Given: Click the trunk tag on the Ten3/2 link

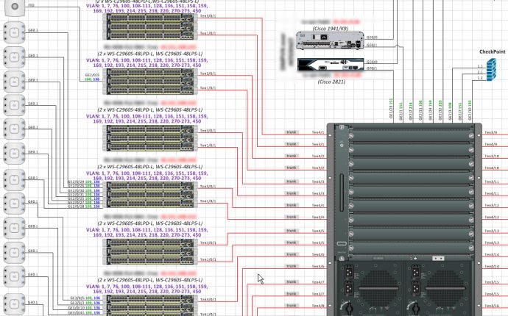Looking at the screenshot, I should [x=292, y=168].
